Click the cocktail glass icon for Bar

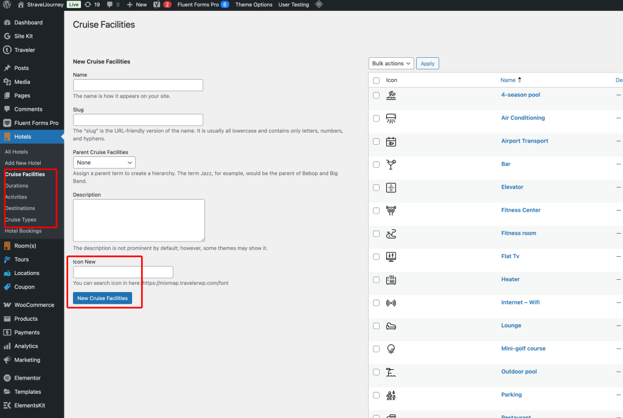391,164
